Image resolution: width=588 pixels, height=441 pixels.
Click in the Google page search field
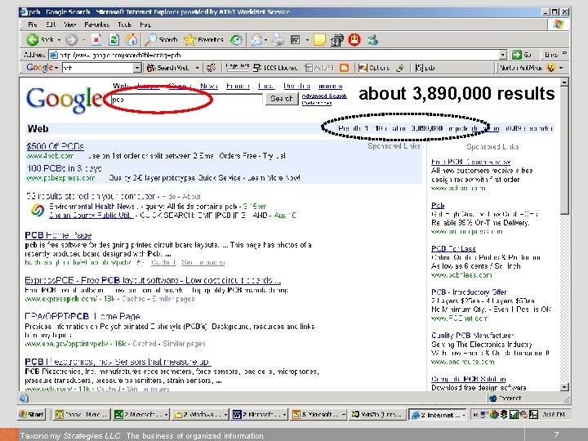(x=187, y=100)
